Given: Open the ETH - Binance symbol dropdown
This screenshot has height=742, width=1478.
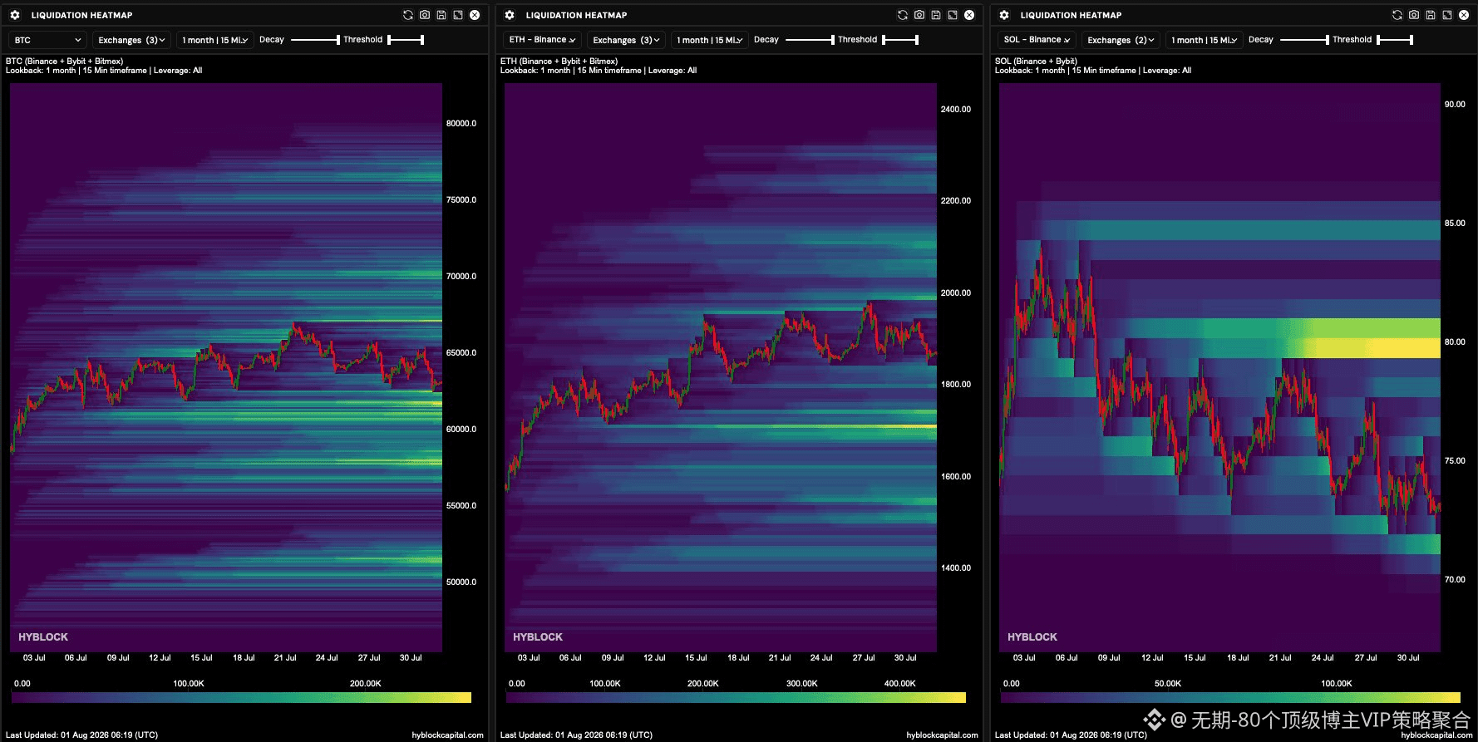Looking at the screenshot, I should [542, 40].
